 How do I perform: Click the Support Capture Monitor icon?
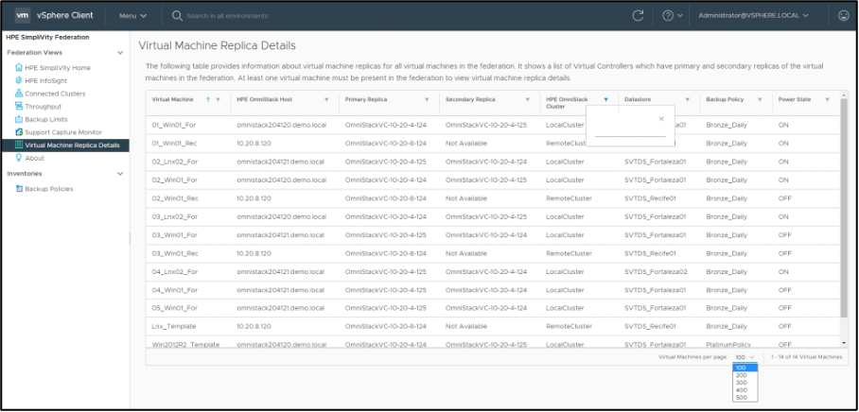(x=19, y=132)
